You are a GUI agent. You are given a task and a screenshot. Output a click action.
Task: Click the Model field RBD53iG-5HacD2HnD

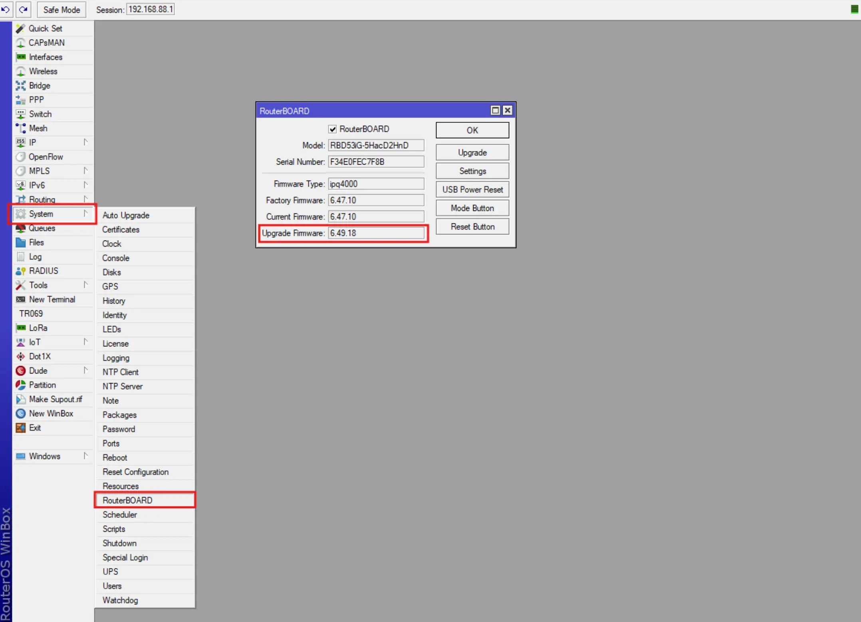pos(376,145)
